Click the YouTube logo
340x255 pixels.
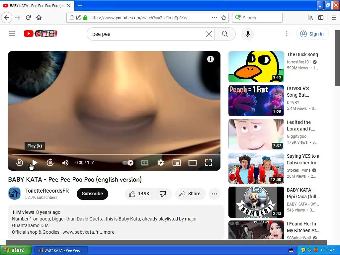point(41,34)
